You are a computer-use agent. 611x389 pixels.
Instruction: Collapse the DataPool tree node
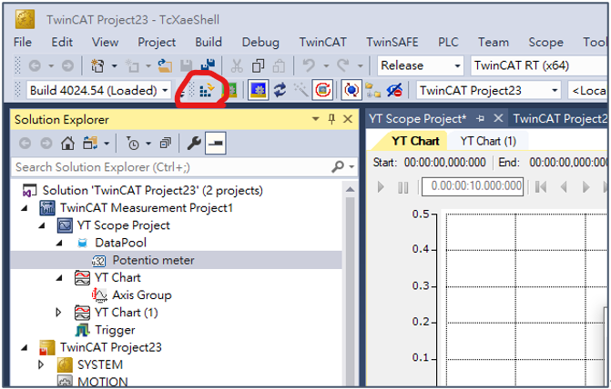tap(59, 244)
